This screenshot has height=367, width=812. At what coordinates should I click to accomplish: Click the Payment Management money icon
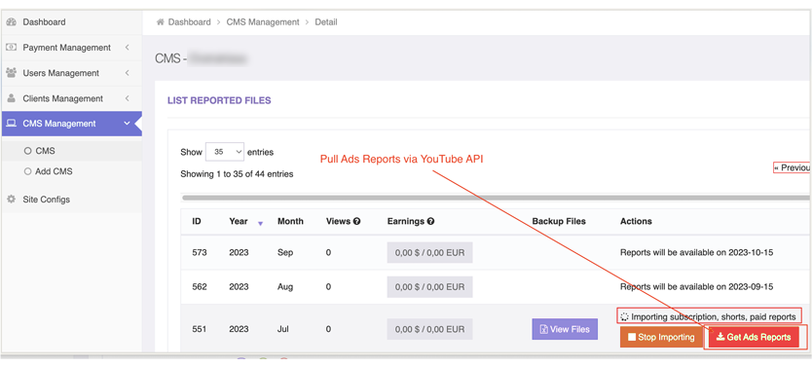pyautogui.click(x=12, y=47)
